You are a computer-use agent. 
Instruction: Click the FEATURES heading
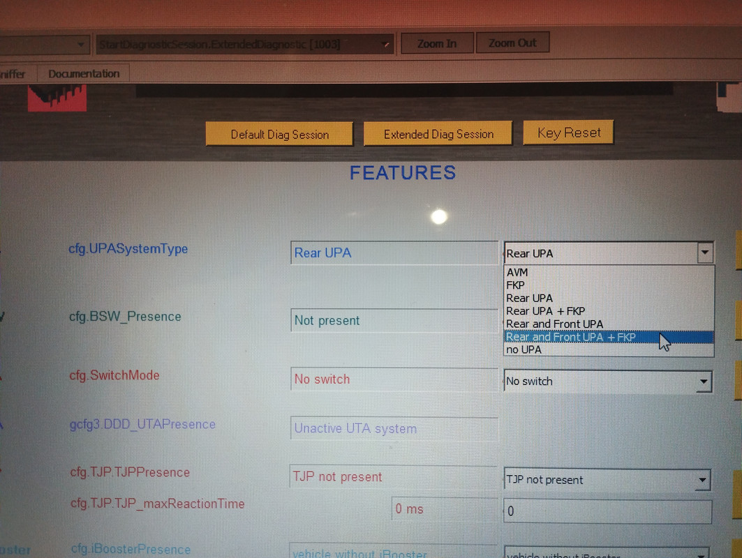click(x=403, y=172)
